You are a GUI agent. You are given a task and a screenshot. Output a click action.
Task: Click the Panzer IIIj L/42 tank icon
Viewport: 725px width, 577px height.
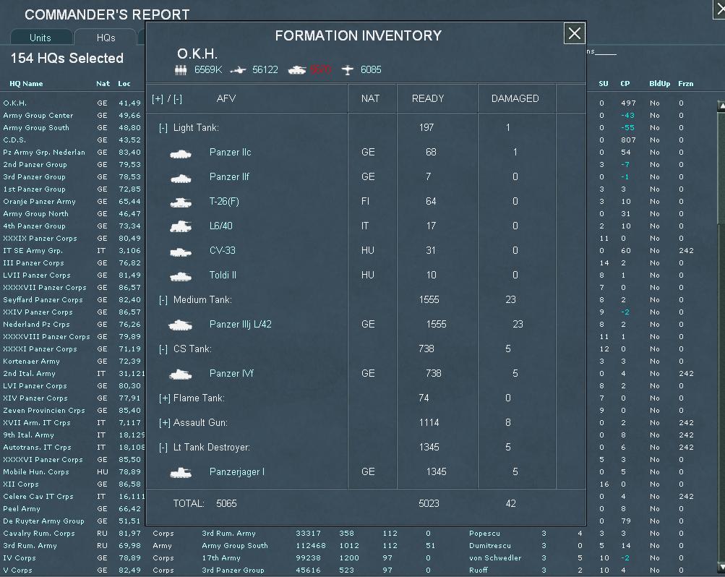point(181,325)
